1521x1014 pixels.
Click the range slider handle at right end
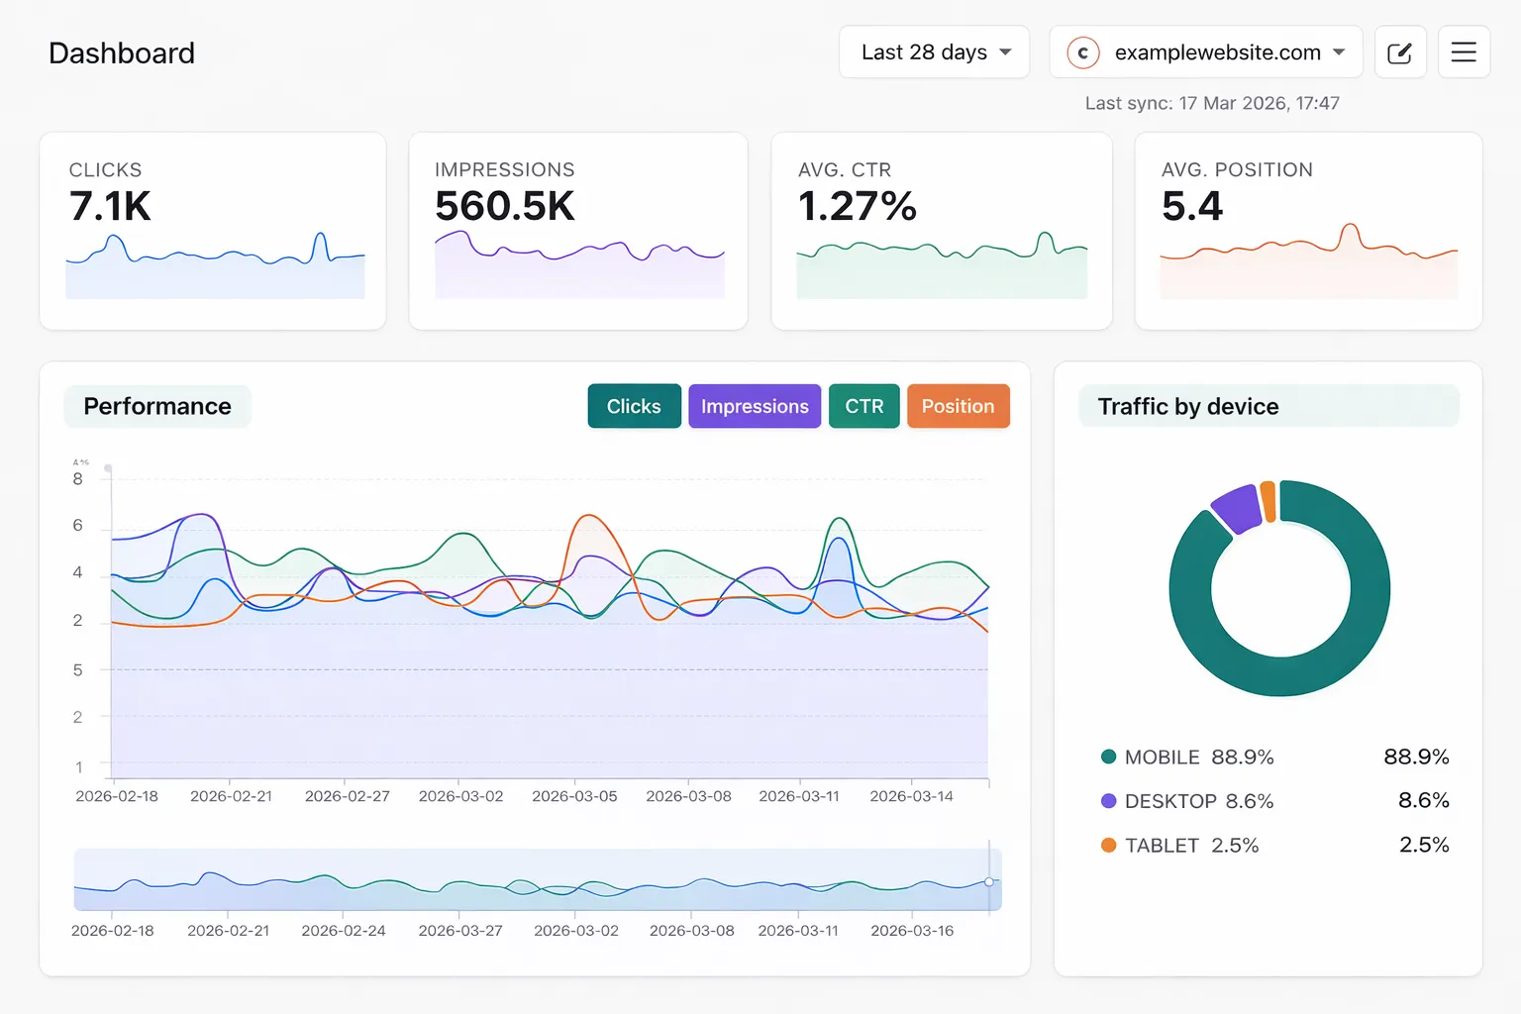[989, 881]
